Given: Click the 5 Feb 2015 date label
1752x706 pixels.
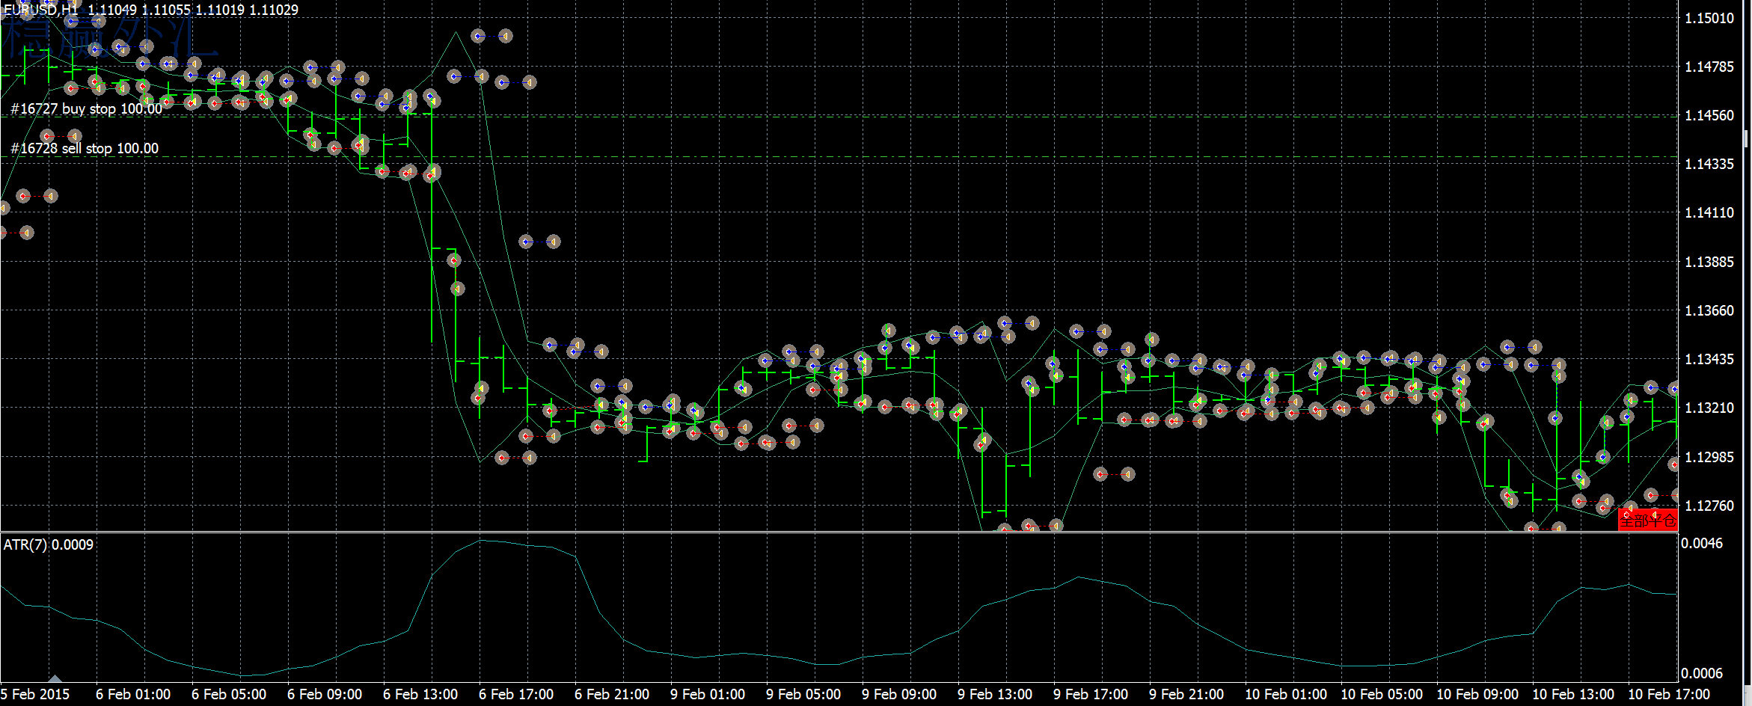Looking at the screenshot, I should [x=35, y=694].
